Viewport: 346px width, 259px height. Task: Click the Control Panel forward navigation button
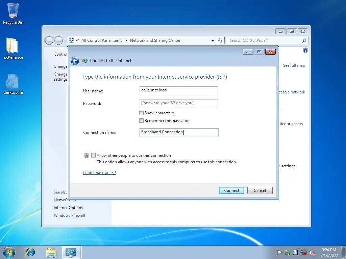pos(58,40)
